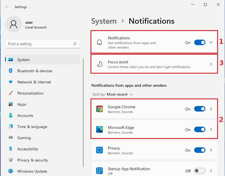Open Google Chrome notification details chevron
225x176 pixels.
tap(211, 109)
